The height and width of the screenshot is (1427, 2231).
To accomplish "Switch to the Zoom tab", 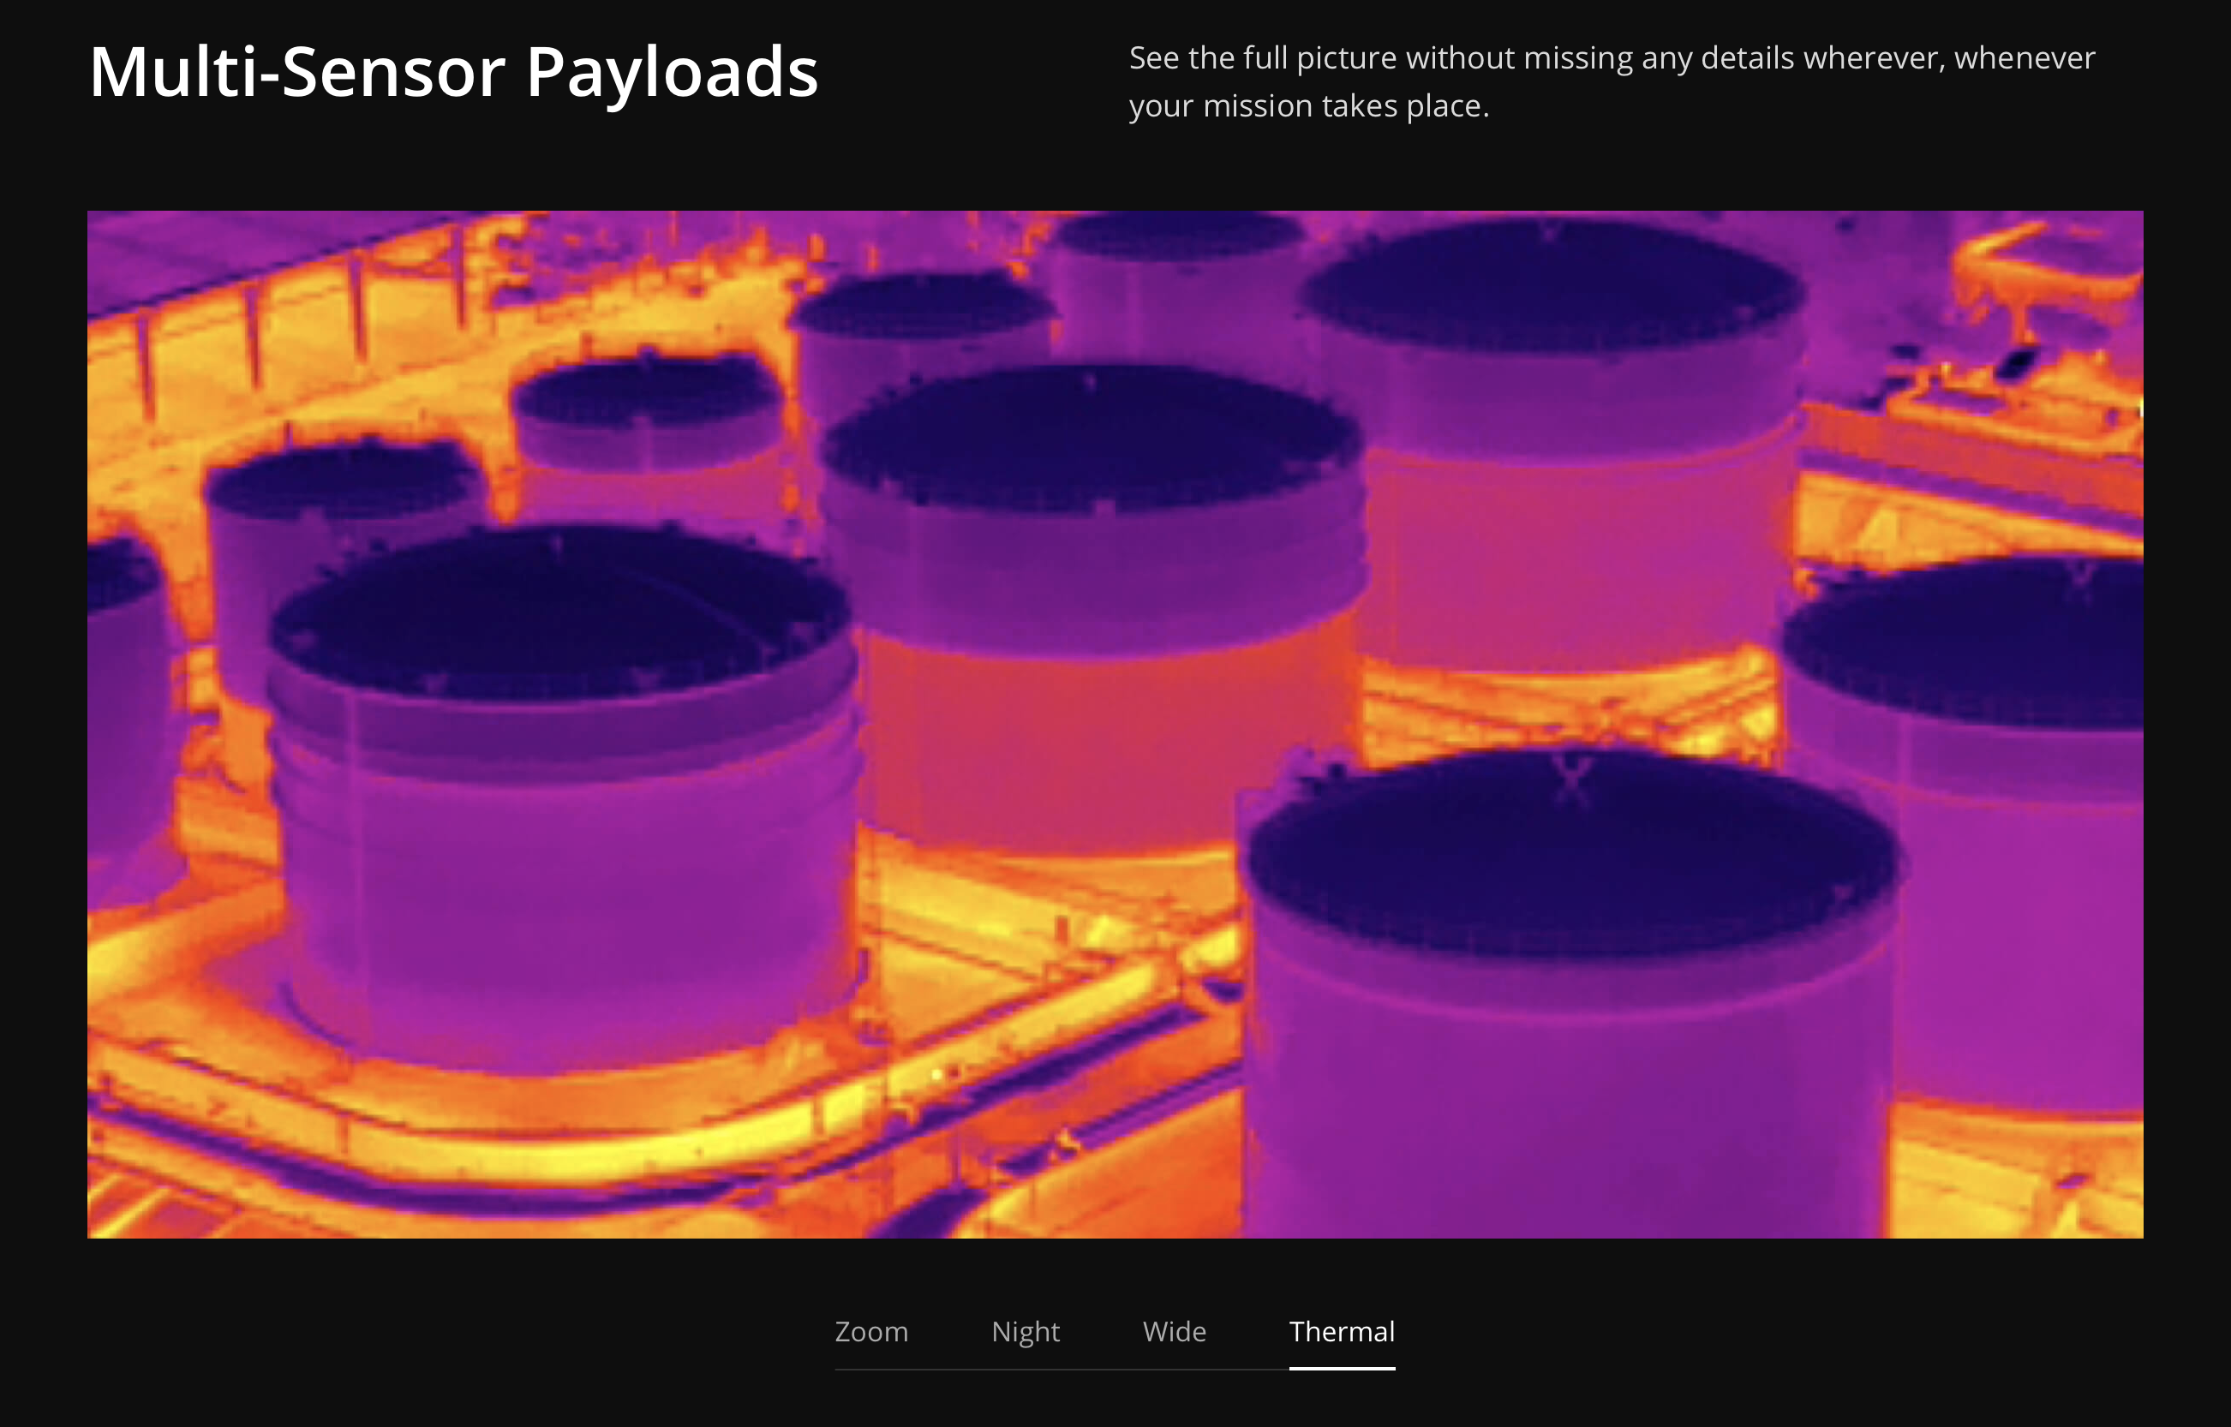I will click(x=870, y=1332).
